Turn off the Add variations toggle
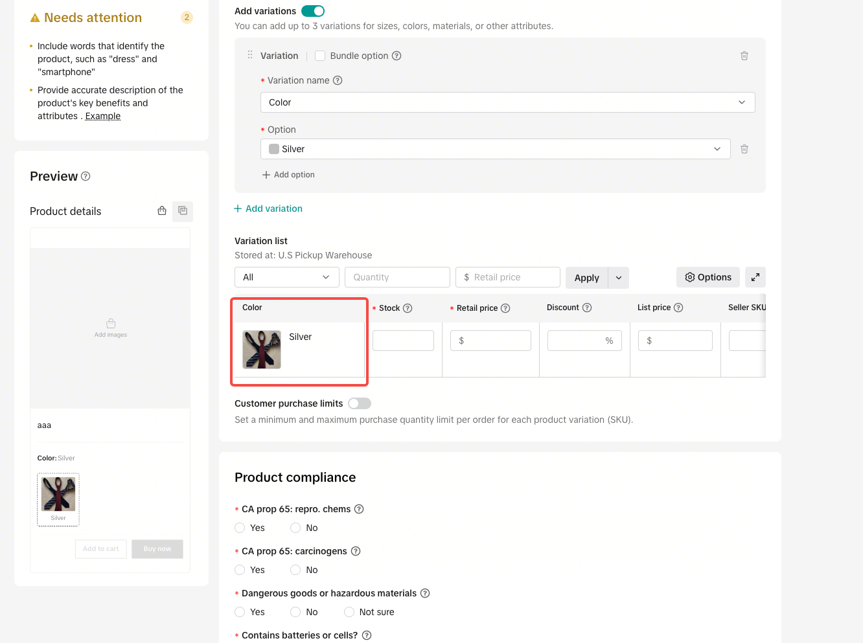The image size is (863, 643). coord(313,11)
